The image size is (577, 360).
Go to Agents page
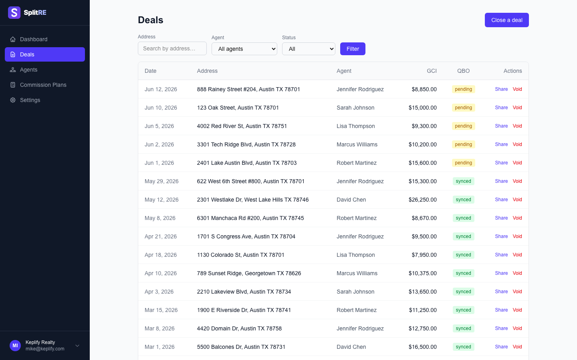pyautogui.click(x=45, y=70)
